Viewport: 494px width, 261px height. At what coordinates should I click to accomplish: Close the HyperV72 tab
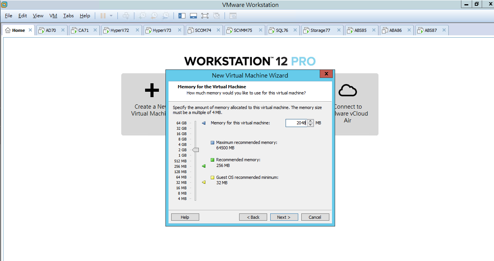pyautogui.click(x=137, y=30)
